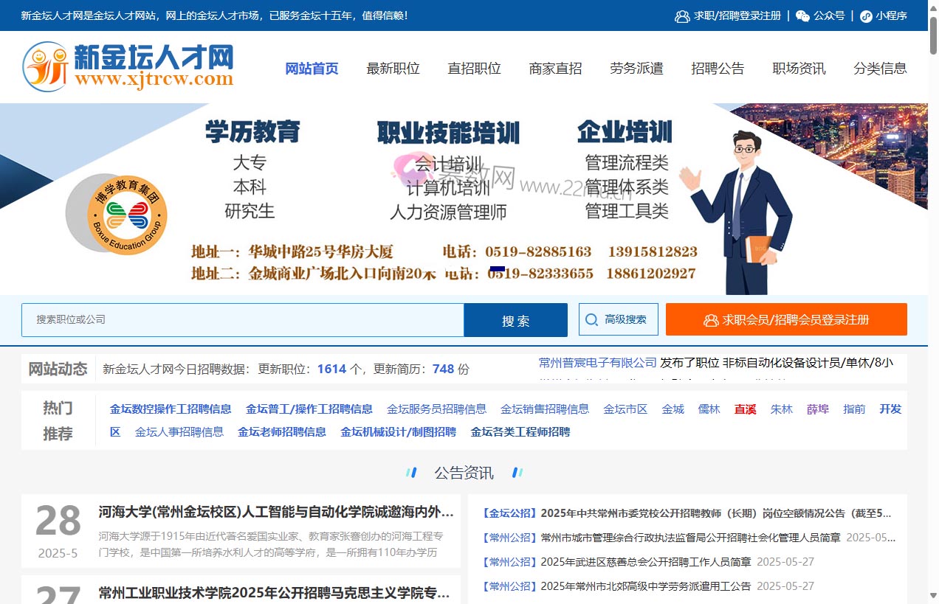939x604 pixels.
Task: Select the 劳务派遣 navigation item
Action: [636, 68]
